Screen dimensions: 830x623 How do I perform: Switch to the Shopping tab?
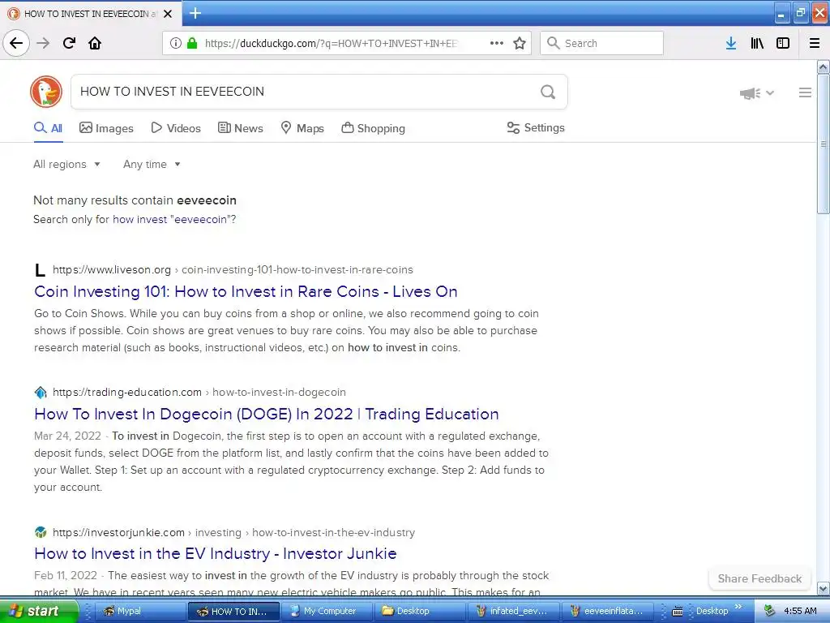[373, 128]
